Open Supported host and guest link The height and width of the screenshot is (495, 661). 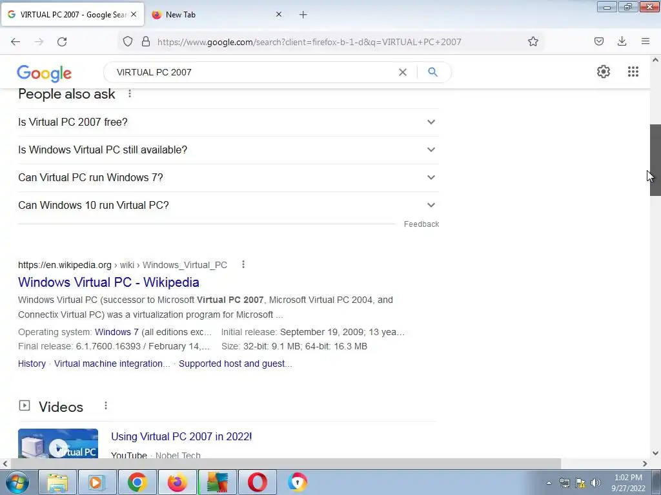coord(235,364)
